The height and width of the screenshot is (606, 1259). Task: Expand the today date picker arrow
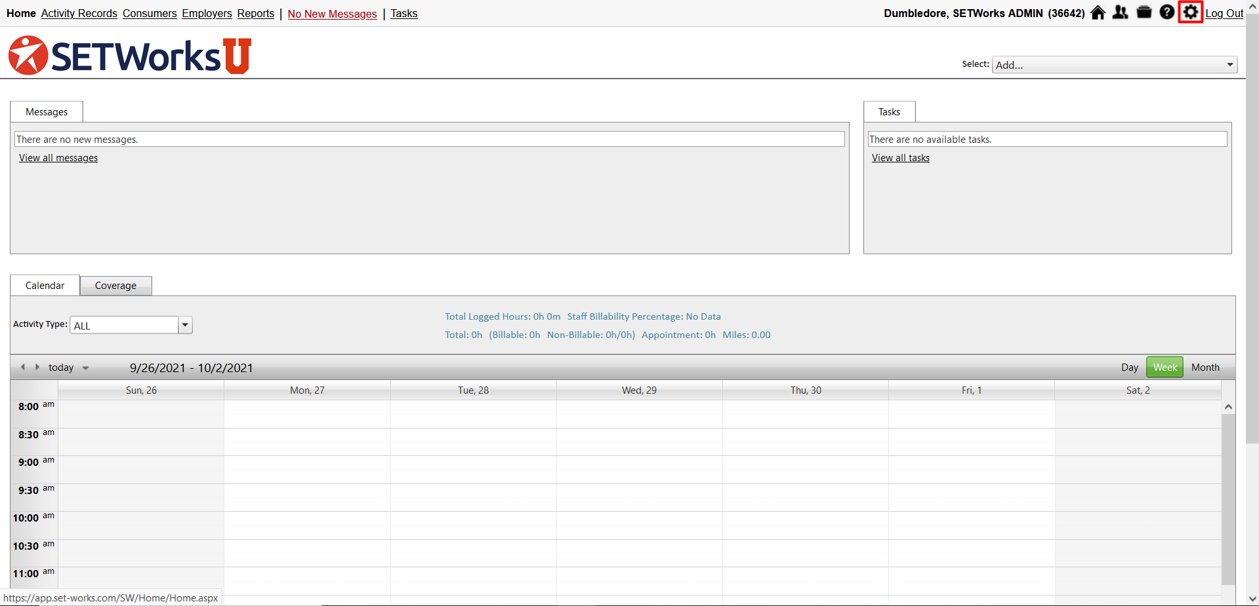tap(86, 368)
